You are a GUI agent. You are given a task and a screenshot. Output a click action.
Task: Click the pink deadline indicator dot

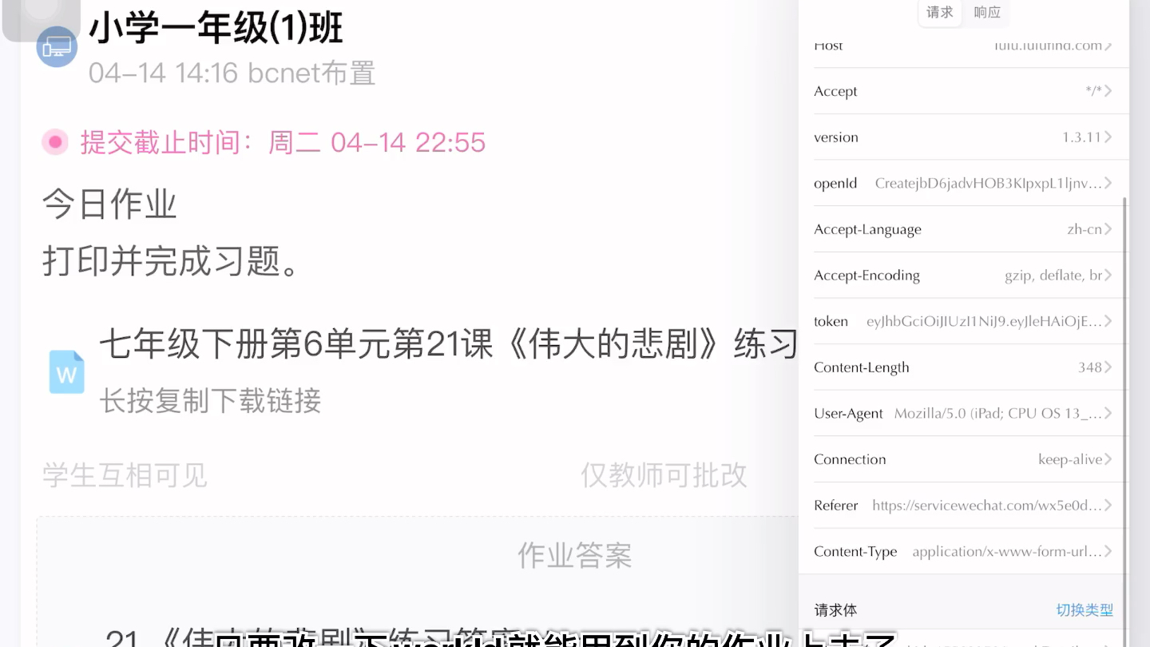pos(55,142)
